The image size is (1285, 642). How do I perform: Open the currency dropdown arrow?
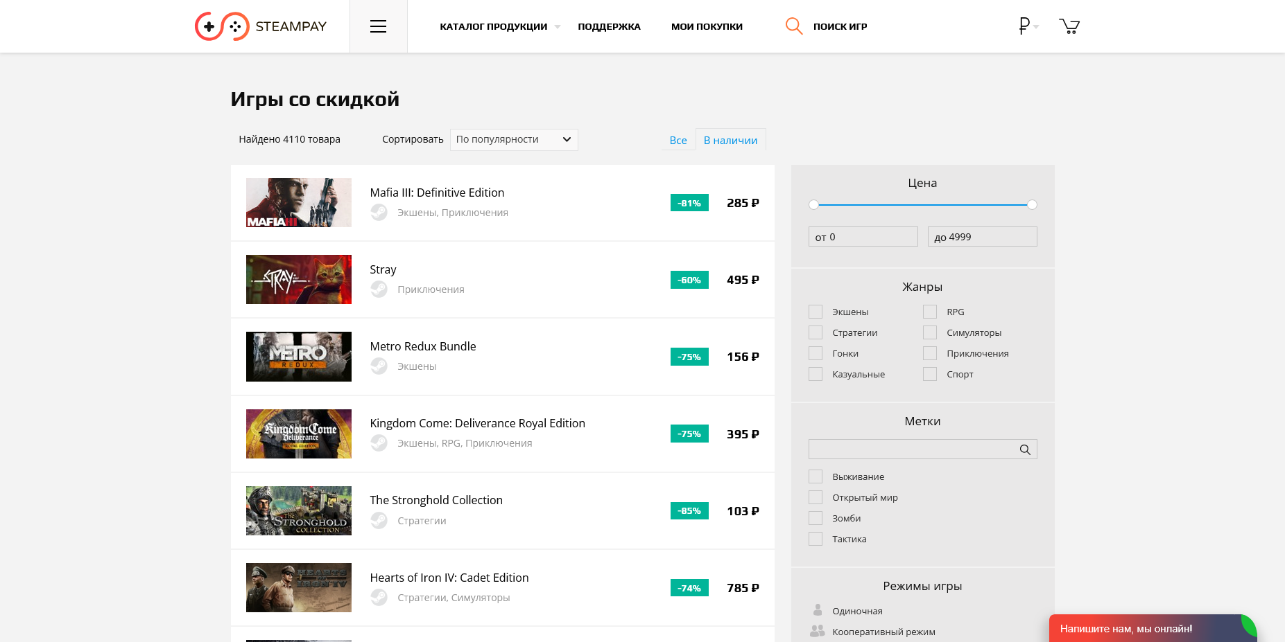(1036, 27)
